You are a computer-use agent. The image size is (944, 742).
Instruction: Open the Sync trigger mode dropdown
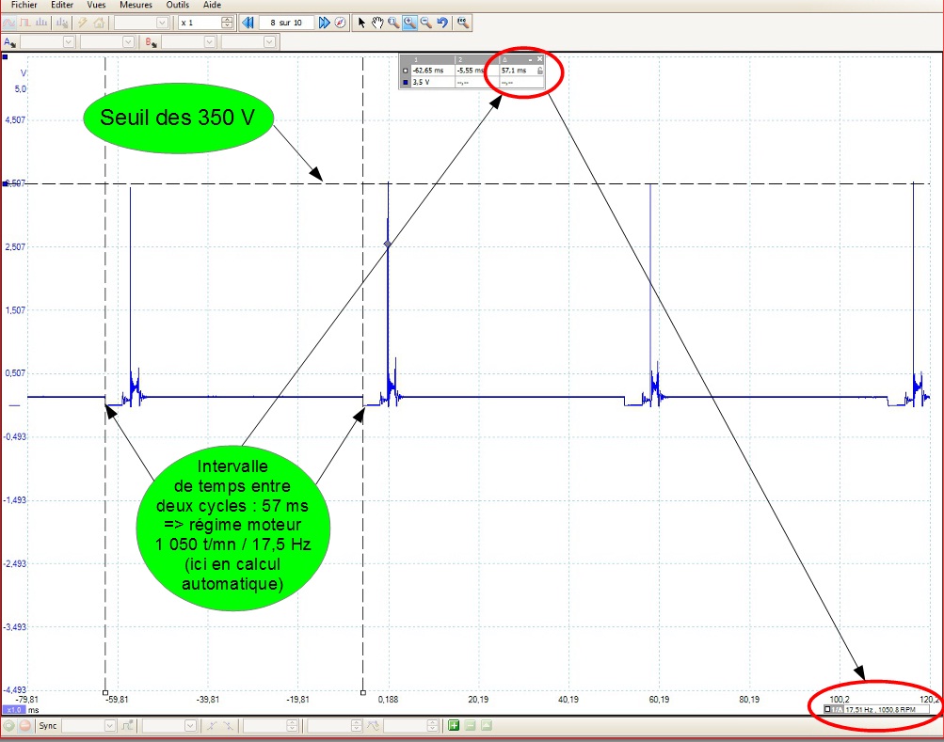tap(110, 725)
